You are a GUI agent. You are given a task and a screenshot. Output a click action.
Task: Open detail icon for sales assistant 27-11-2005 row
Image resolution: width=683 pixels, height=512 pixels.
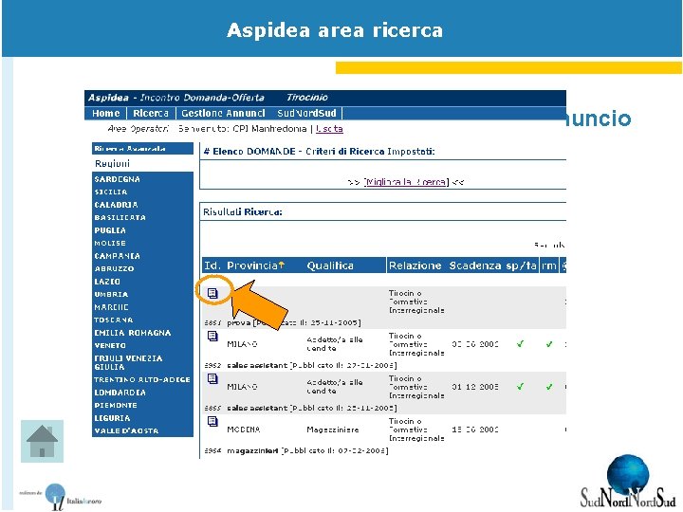pyautogui.click(x=212, y=336)
